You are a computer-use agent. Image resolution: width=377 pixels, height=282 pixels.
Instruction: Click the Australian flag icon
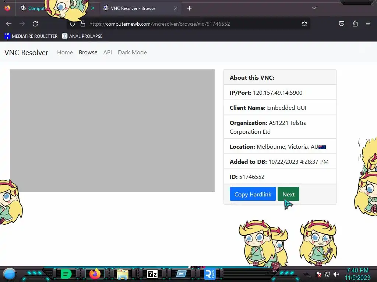pyautogui.click(x=322, y=147)
